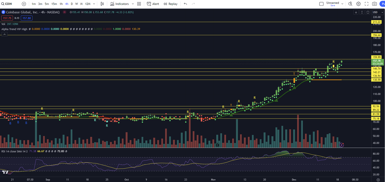Click the 159.99 price line label
This screenshot has width=385, height=182.
(x=376, y=57)
